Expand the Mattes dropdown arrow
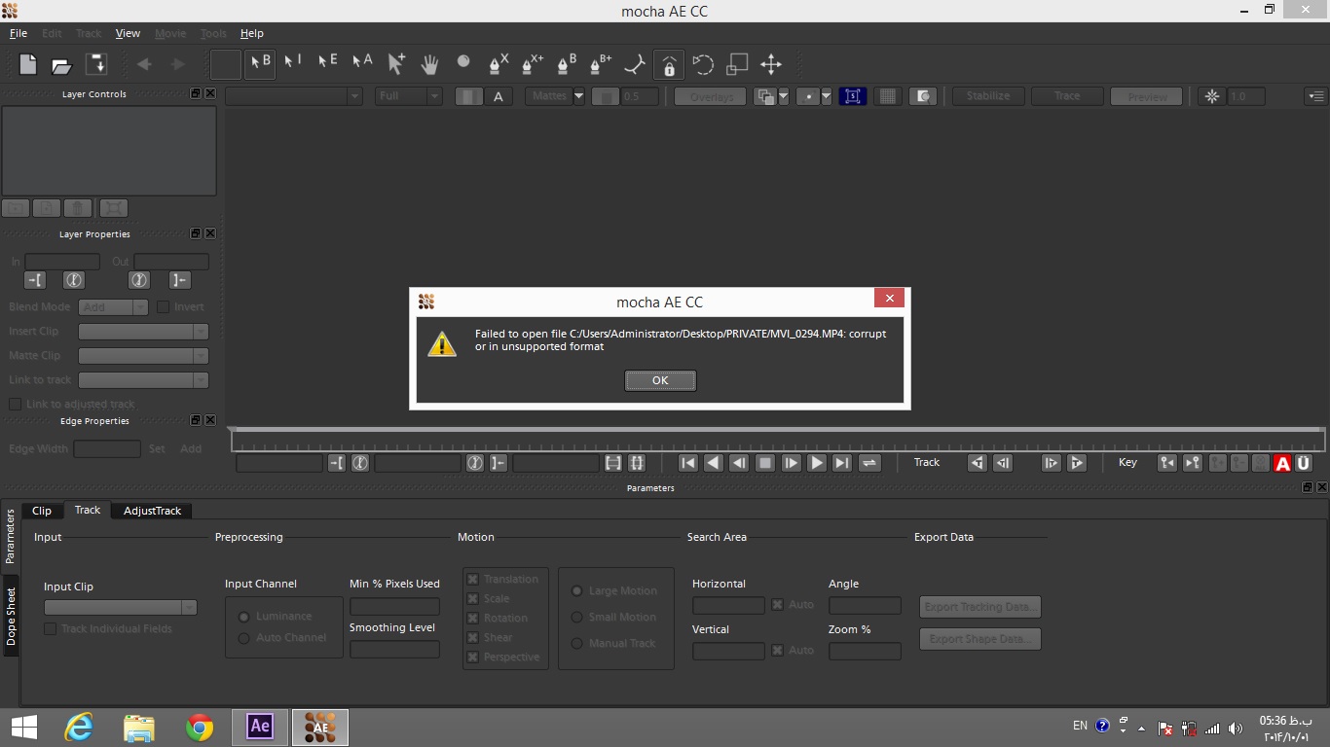This screenshot has width=1330, height=747. click(579, 96)
